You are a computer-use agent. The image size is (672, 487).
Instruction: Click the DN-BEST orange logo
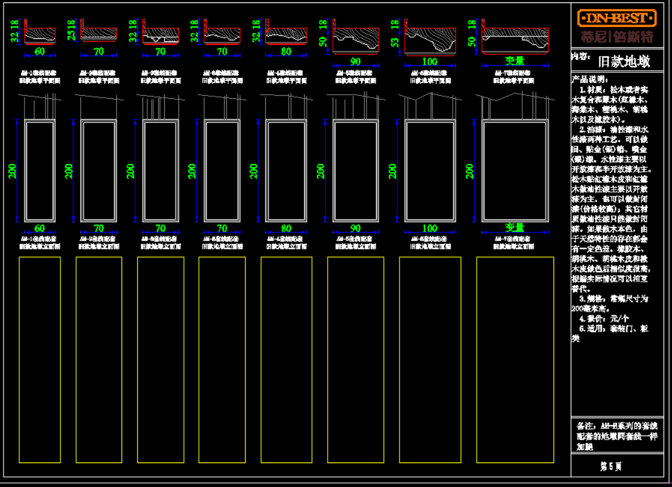click(616, 18)
